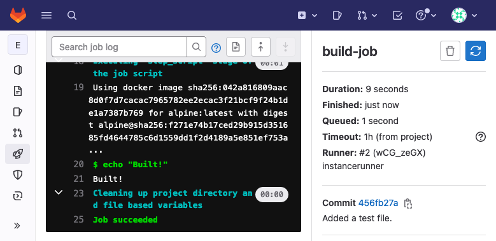This screenshot has width=496, height=241.
Task: Click the GitLab fox logo
Action: (x=18, y=15)
